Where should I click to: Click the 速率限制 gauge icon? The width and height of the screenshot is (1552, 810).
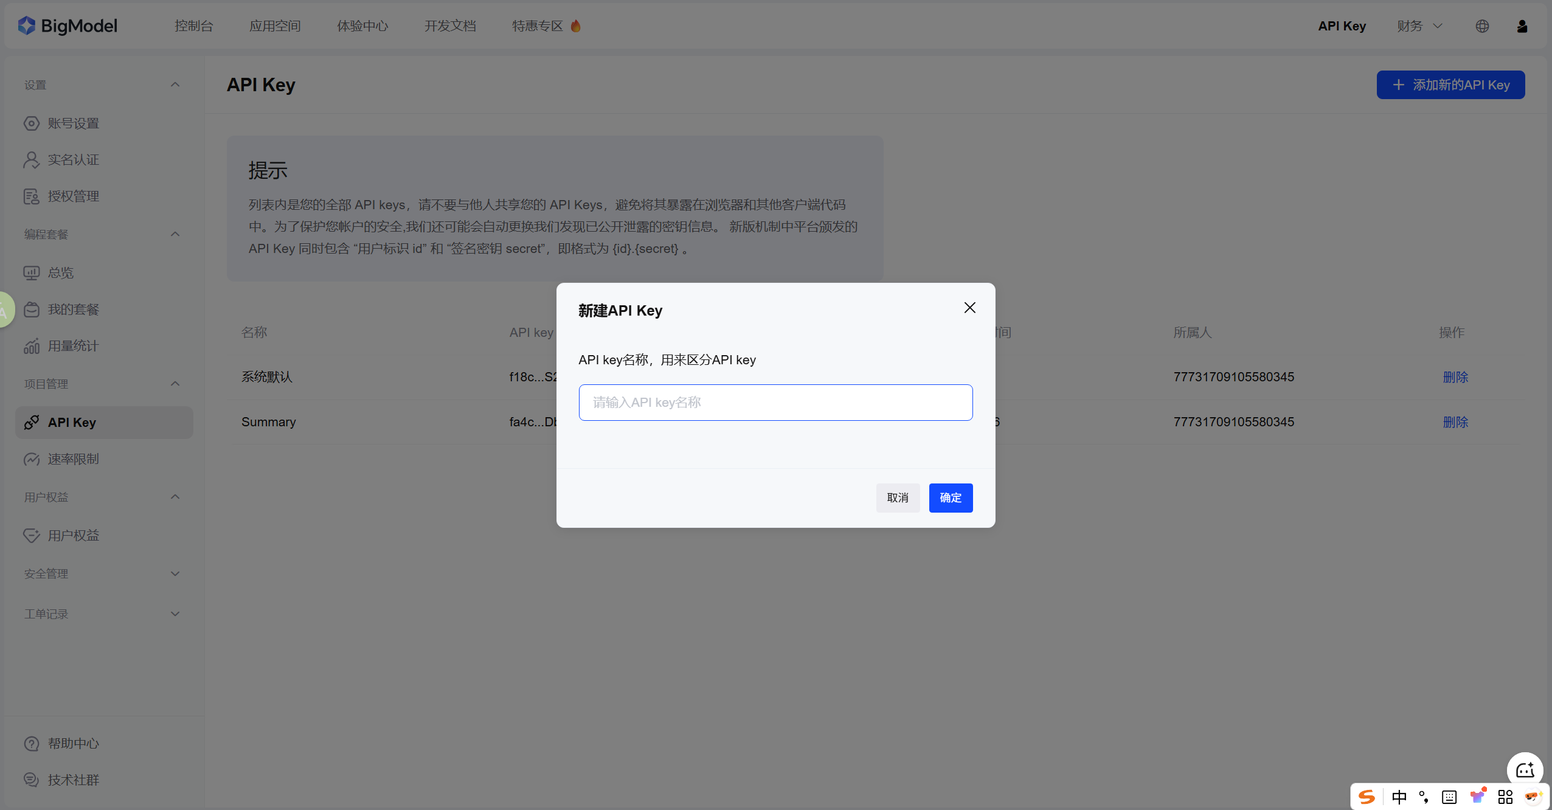(32, 459)
